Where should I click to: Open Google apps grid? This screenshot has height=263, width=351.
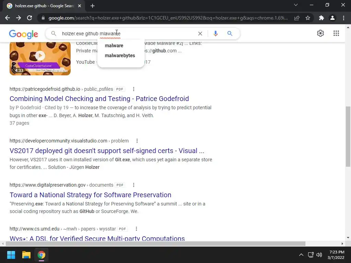[x=336, y=33]
